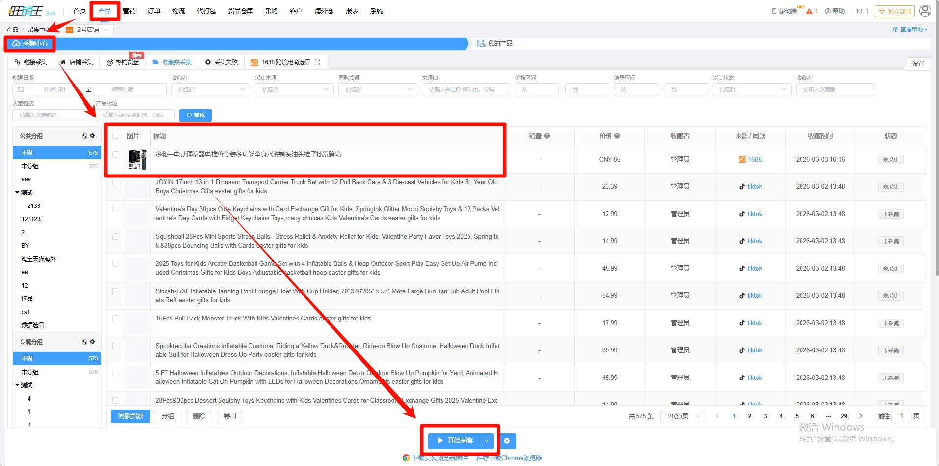Screen dimensions: 939x466
Task: Click the fullscreen icon after 1688 跨境电商选品
Action: [x=317, y=62]
